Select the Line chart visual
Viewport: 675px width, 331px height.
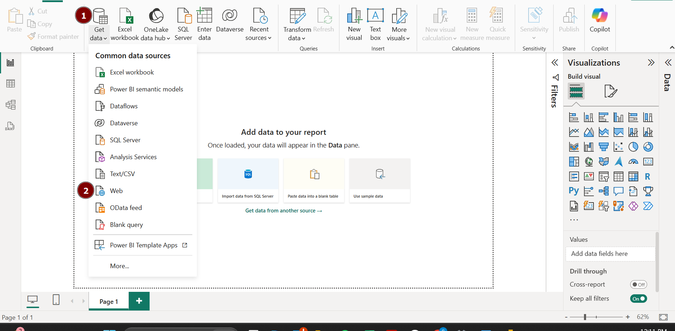(574, 132)
